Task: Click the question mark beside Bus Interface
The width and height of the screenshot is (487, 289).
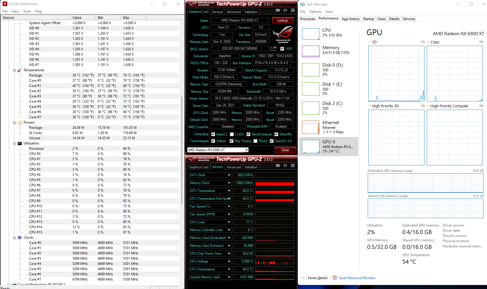Action: point(293,63)
